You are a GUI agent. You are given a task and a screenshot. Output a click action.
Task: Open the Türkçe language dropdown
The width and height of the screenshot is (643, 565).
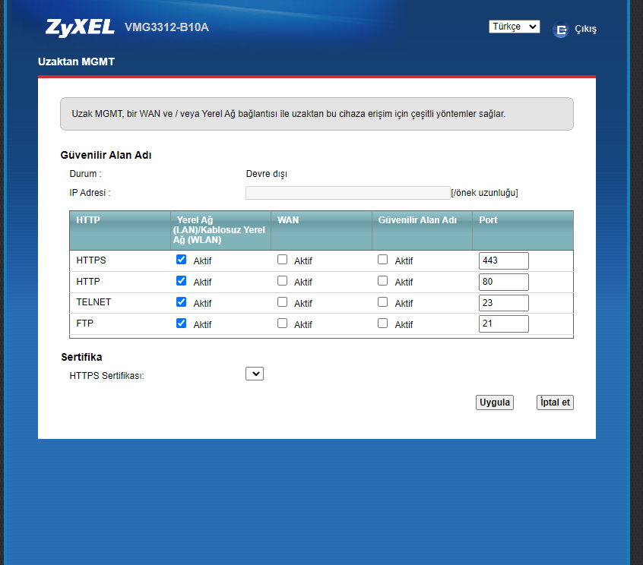515,27
